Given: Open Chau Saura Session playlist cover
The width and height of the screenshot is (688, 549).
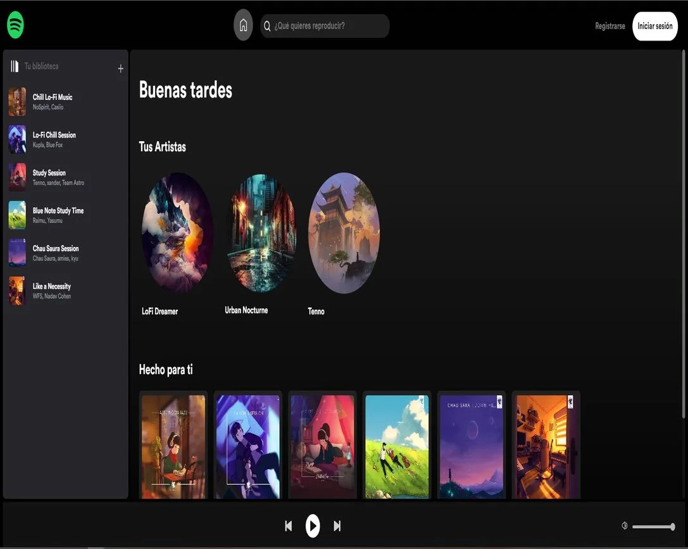Looking at the screenshot, I should coord(17,253).
